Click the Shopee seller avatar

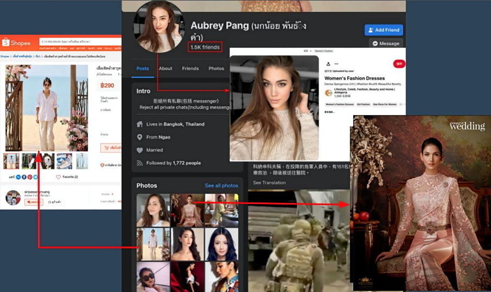click(x=13, y=197)
